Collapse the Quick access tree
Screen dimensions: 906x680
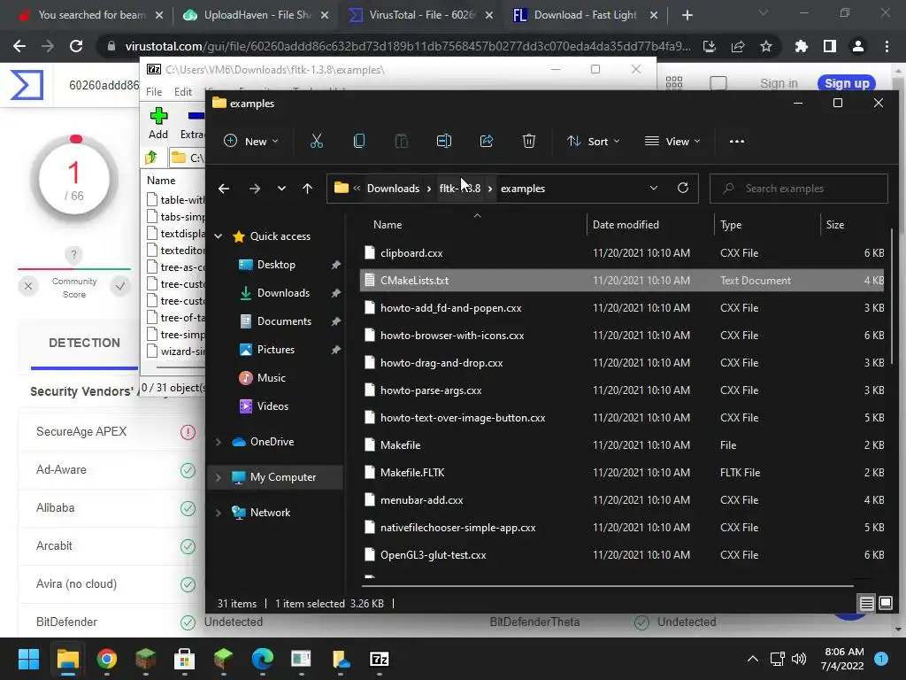219,236
